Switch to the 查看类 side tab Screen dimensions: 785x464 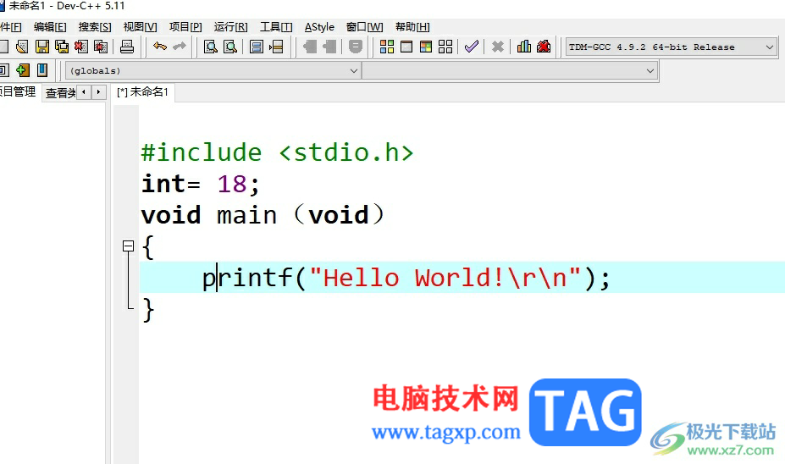pos(61,92)
